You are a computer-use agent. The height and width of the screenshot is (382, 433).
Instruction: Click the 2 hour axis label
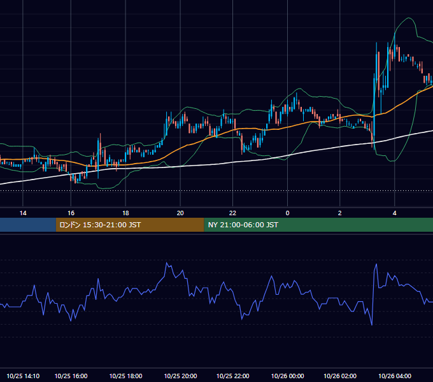point(339,213)
